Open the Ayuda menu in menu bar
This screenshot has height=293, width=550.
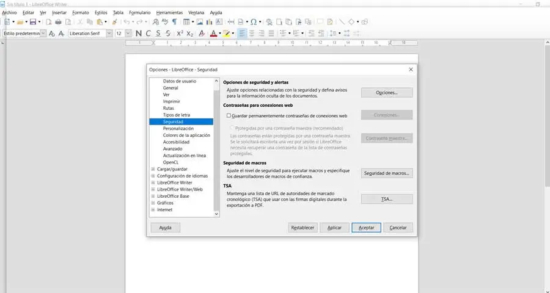216,13
